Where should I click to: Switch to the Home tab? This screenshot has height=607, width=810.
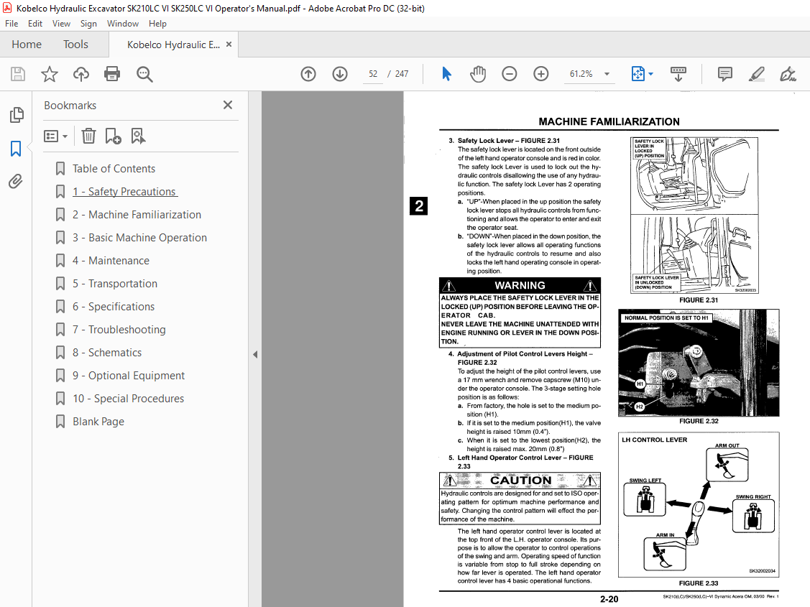(x=27, y=45)
